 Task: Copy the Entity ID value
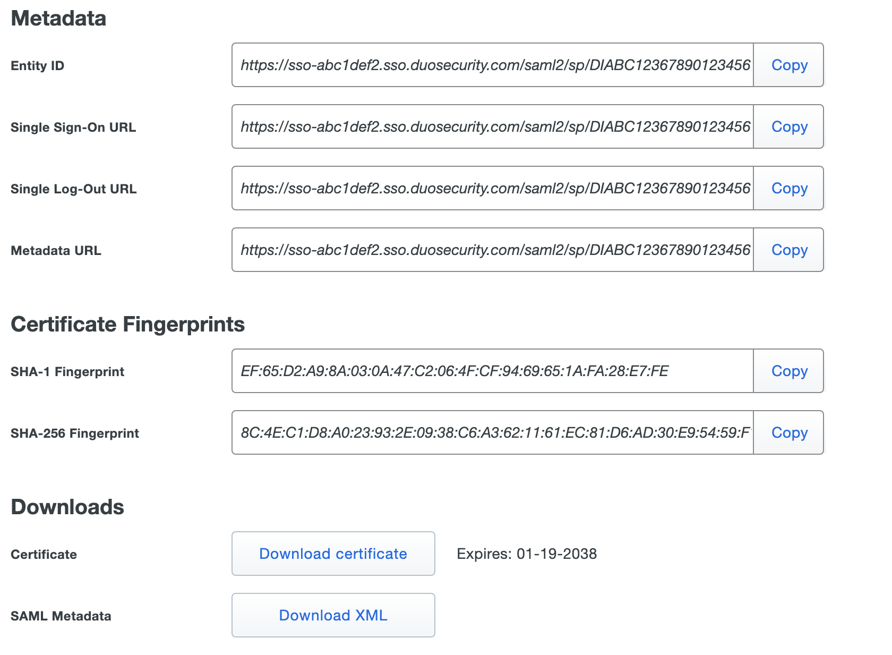(x=788, y=65)
